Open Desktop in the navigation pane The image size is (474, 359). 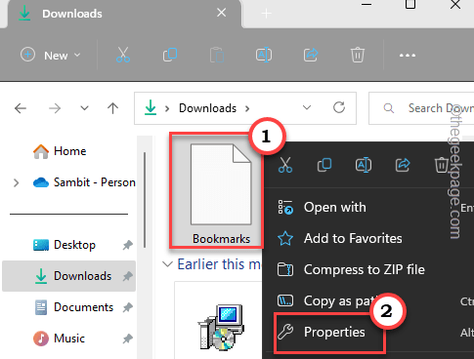[x=65, y=245]
